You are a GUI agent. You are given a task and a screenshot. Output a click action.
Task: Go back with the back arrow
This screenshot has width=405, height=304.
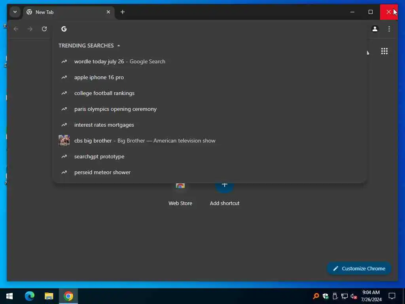(16, 29)
